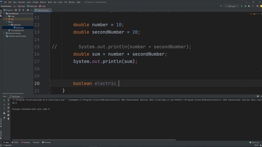Rerun DataTypes with green run icon
The image size is (262, 147).
click(x=4, y=100)
